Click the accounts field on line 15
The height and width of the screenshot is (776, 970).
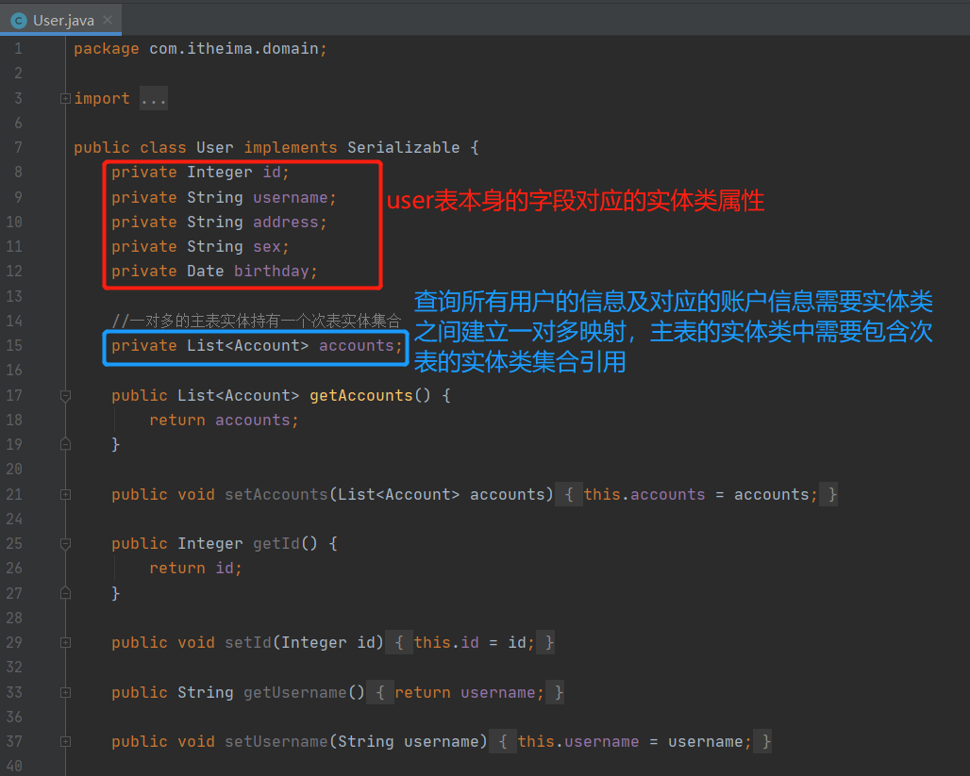tap(357, 346)
